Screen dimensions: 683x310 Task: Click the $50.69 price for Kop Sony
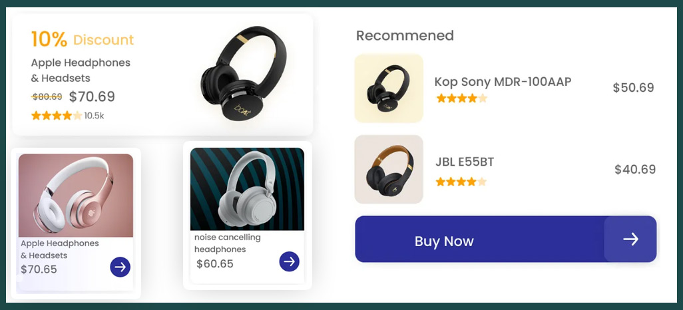point(633,88)
